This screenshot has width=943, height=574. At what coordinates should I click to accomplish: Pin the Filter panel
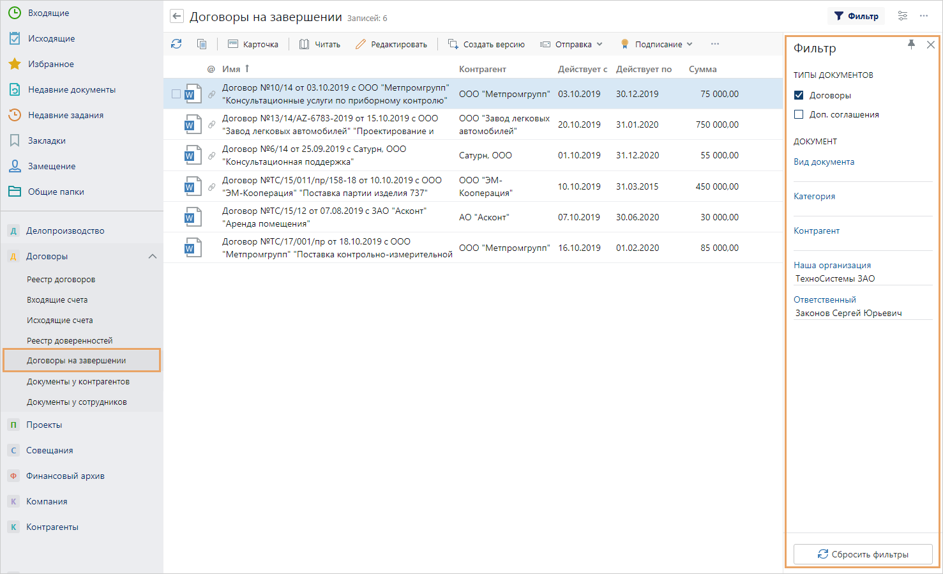pyautogui.click(x=911, y=44)
